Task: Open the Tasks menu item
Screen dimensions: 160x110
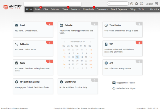Action: coord(65,9)
